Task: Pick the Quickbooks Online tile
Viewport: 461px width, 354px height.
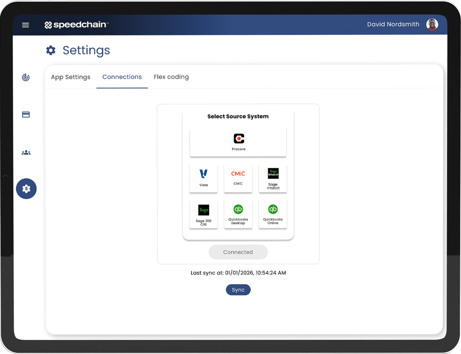Action: 273,214
